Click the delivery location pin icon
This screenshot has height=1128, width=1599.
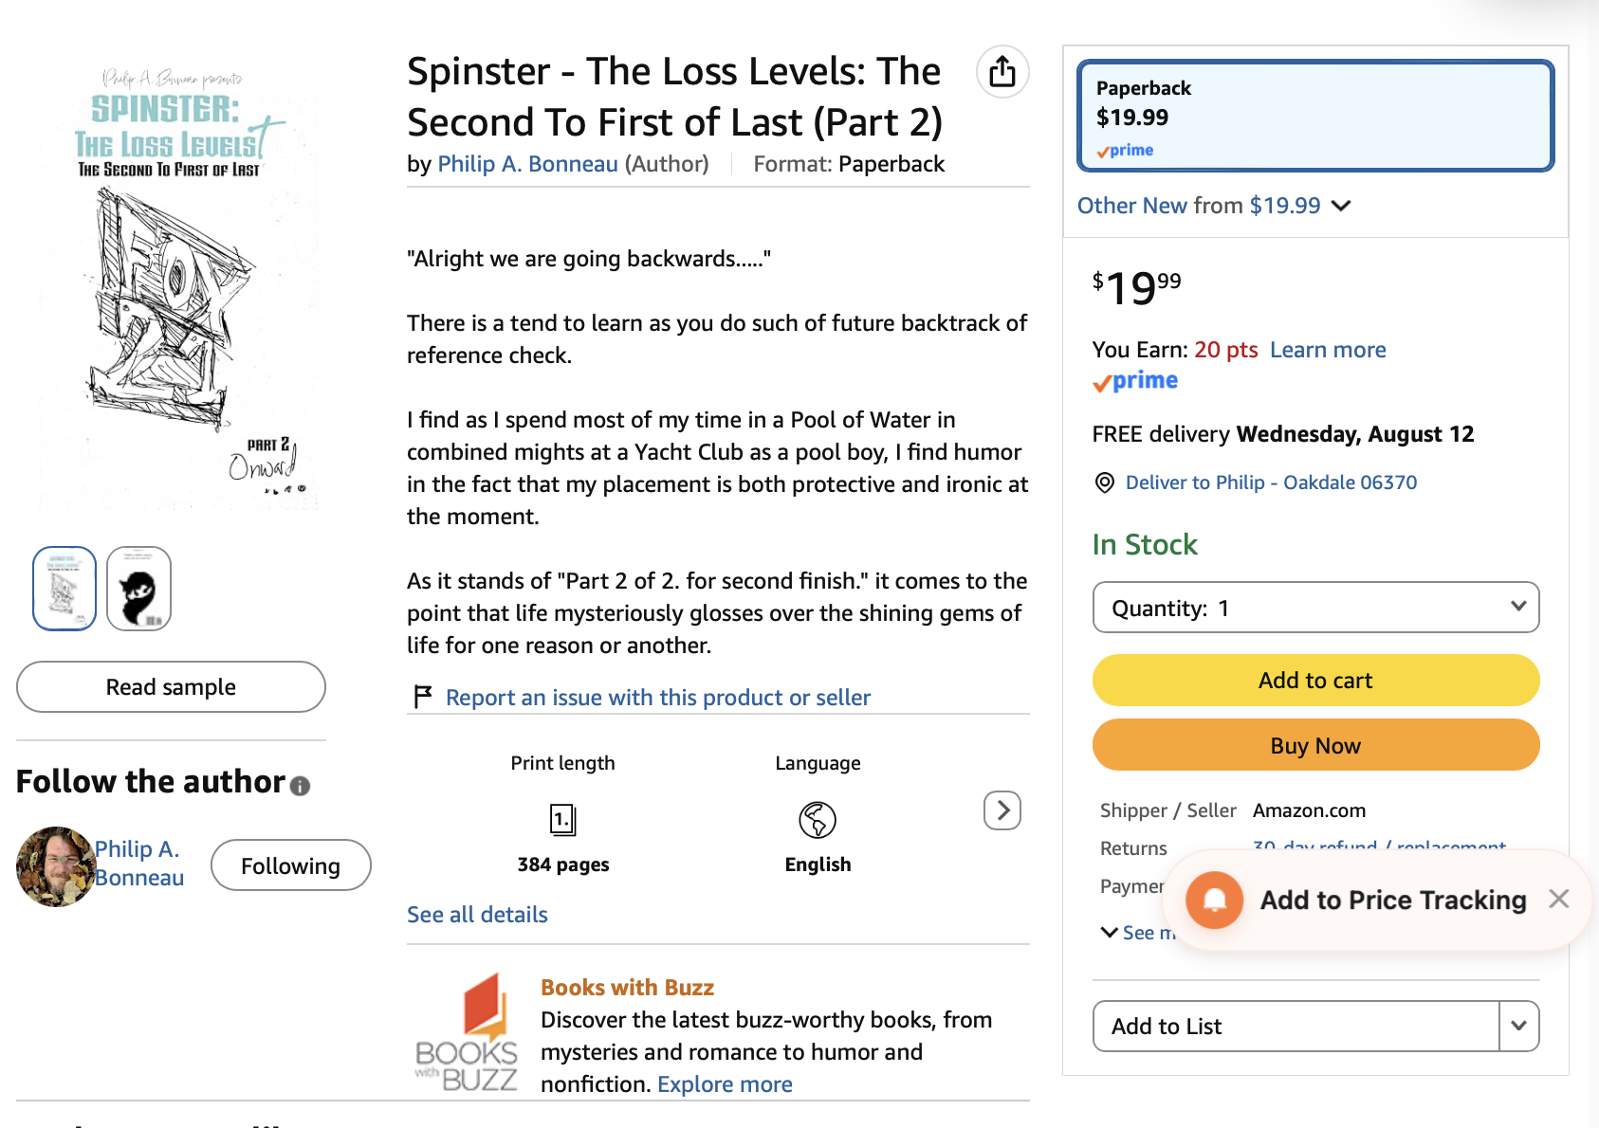(1104, 482)
